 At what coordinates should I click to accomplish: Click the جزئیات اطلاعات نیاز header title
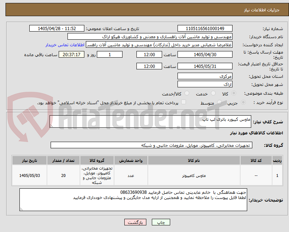pos(262,10)
